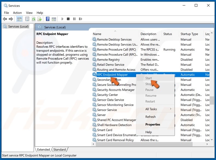216x160 pixels.
Task: Select Remote Procedure Call (RPC) Running row
Action: [151, 49]
